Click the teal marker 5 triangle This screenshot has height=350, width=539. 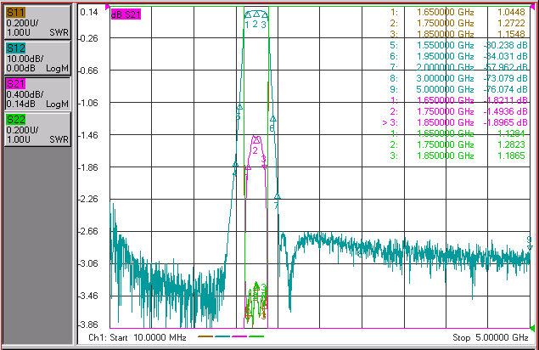click(239, 107)
